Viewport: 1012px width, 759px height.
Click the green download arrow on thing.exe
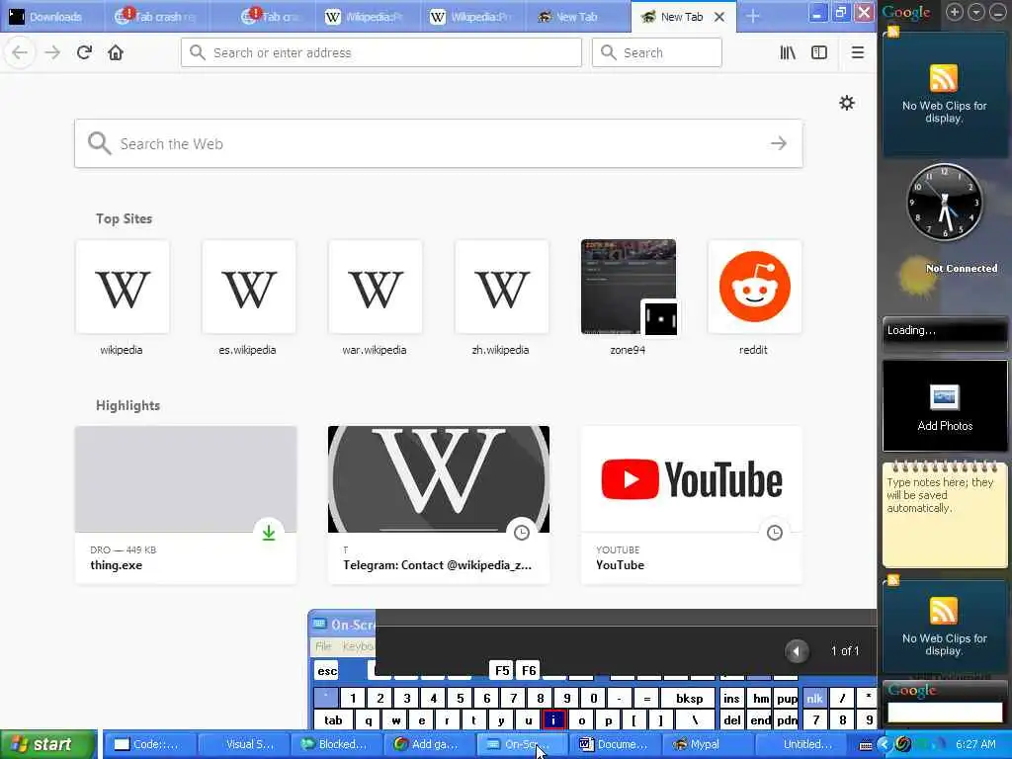[x=269, y=533]
